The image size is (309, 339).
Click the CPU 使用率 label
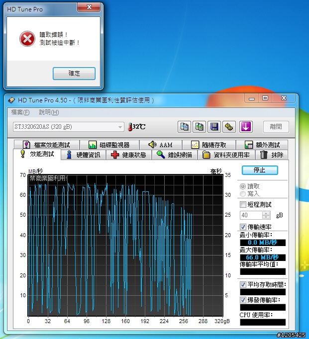[x=256, y=315]
